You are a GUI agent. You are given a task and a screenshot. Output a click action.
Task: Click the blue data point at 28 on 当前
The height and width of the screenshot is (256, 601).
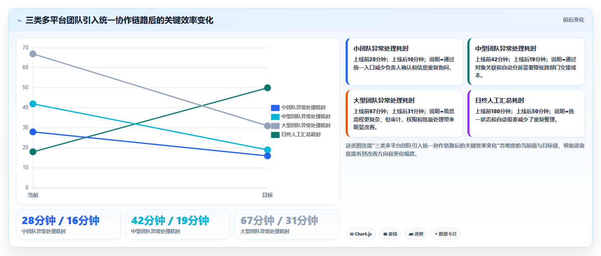(x=33, y=132)
